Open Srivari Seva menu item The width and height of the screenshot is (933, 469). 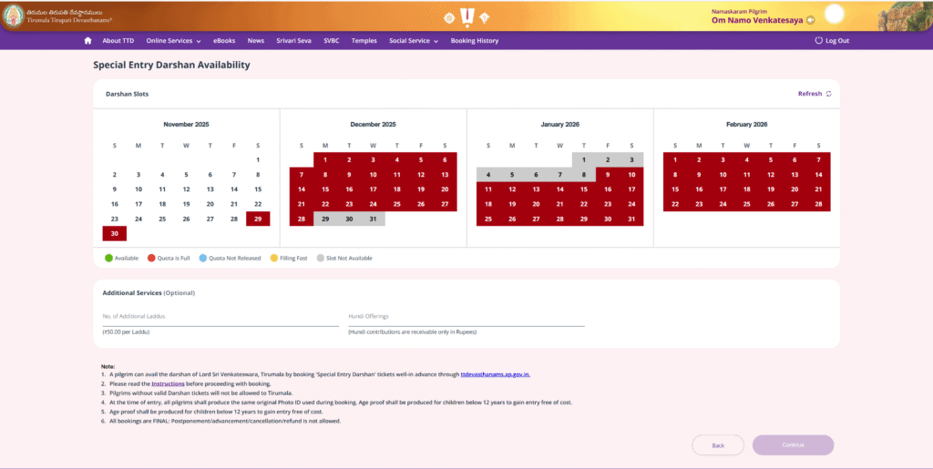tap(293, 40)
